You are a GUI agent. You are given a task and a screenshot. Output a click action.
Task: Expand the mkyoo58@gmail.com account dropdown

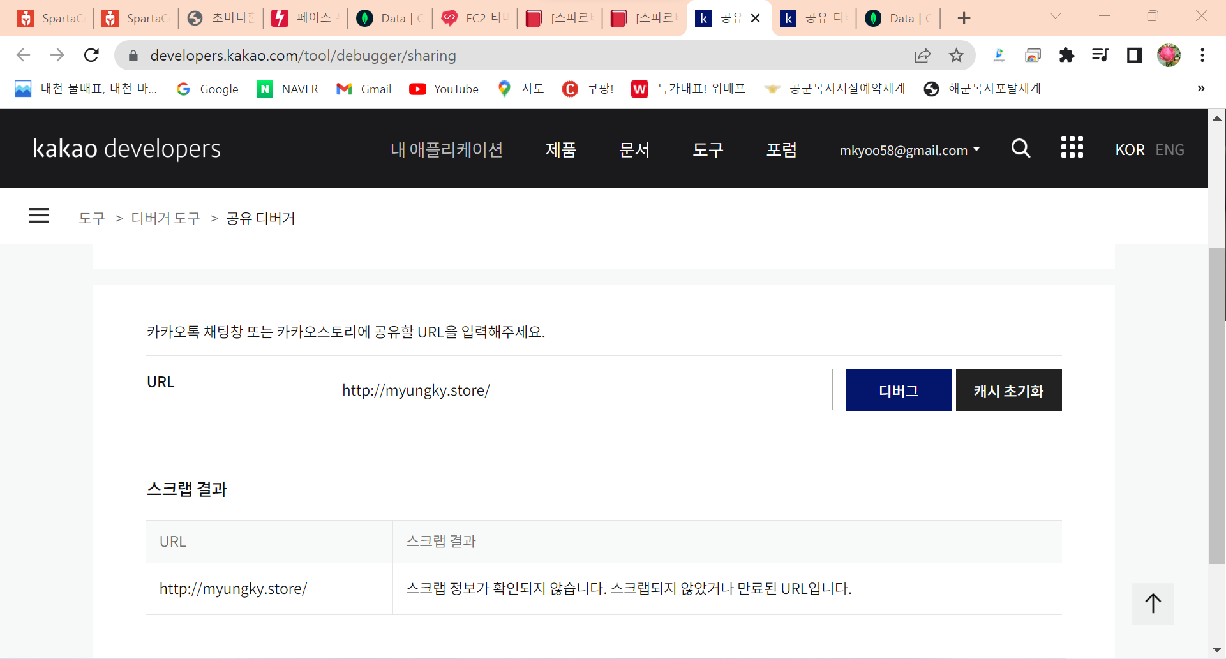tap(909, 150)
